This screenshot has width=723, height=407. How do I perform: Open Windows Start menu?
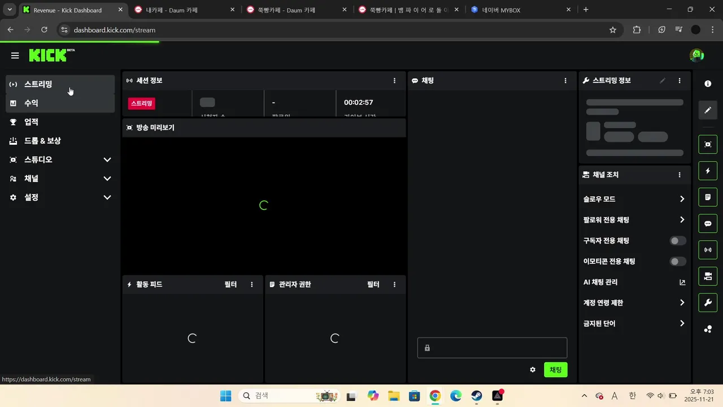click(x=225, y=396)
